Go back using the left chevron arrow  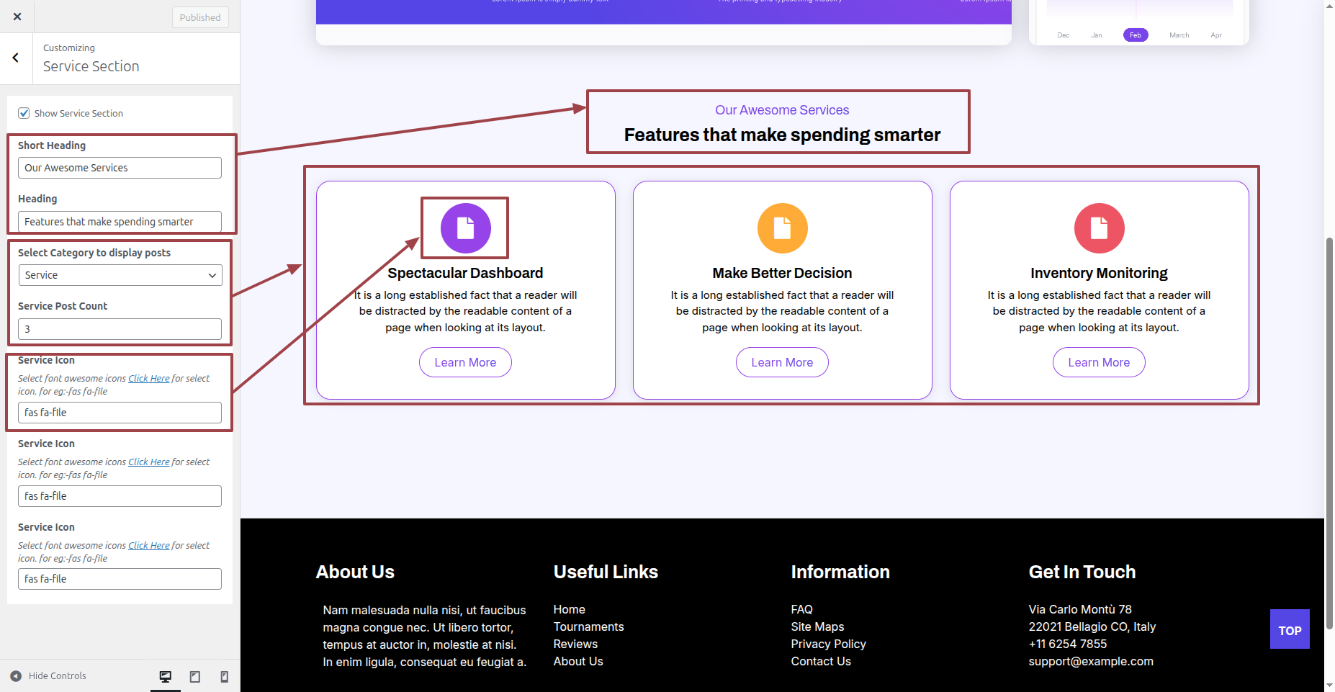coord(16,58)
